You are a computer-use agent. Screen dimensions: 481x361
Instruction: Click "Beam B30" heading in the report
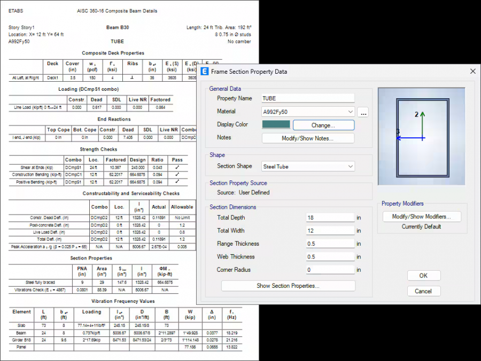(x=118, y=27)
